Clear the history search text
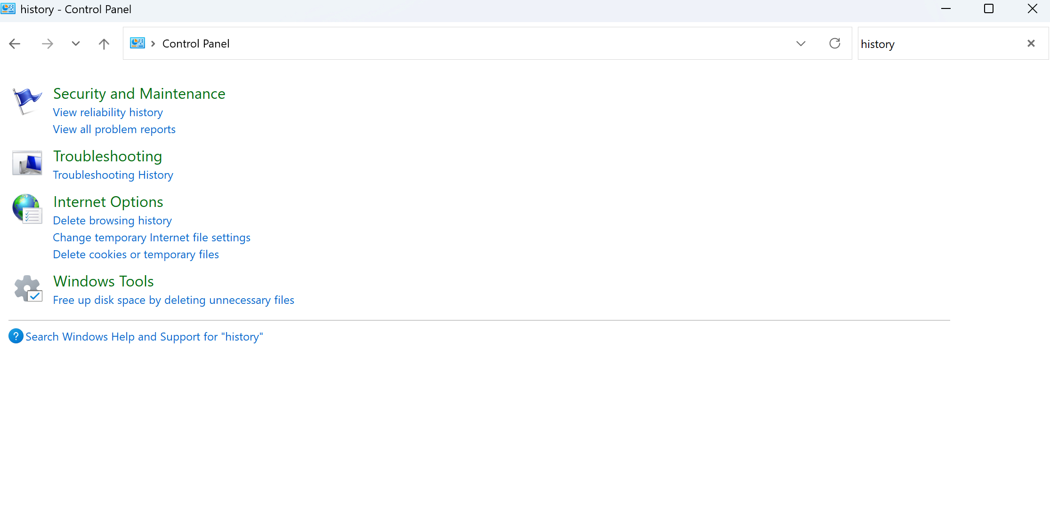The image size is (1050, 508). [1031, 44]
